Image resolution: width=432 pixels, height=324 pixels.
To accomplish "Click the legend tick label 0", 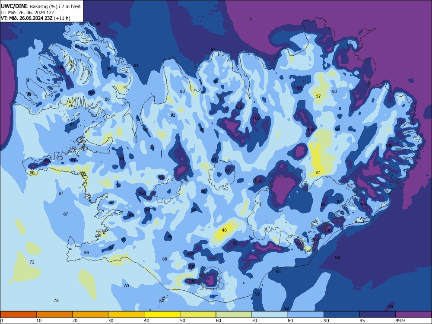I will pyautogui.click(x=2, y=321).
